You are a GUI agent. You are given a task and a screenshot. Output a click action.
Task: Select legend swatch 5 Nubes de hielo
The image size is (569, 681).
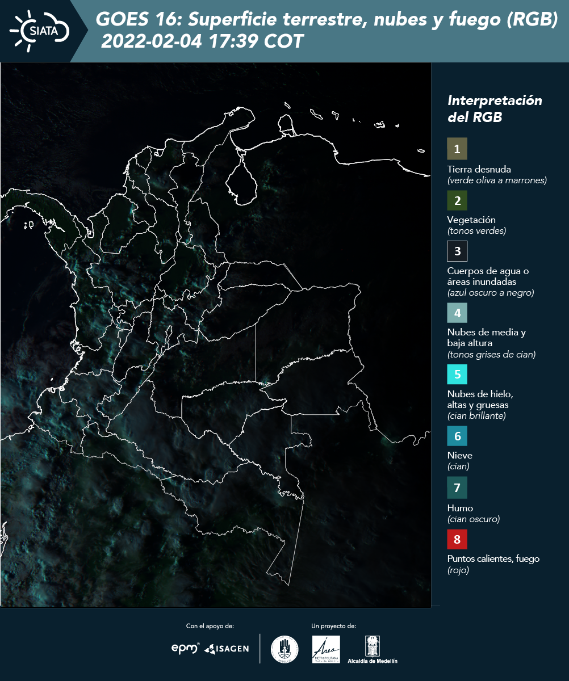pos(457,375)
